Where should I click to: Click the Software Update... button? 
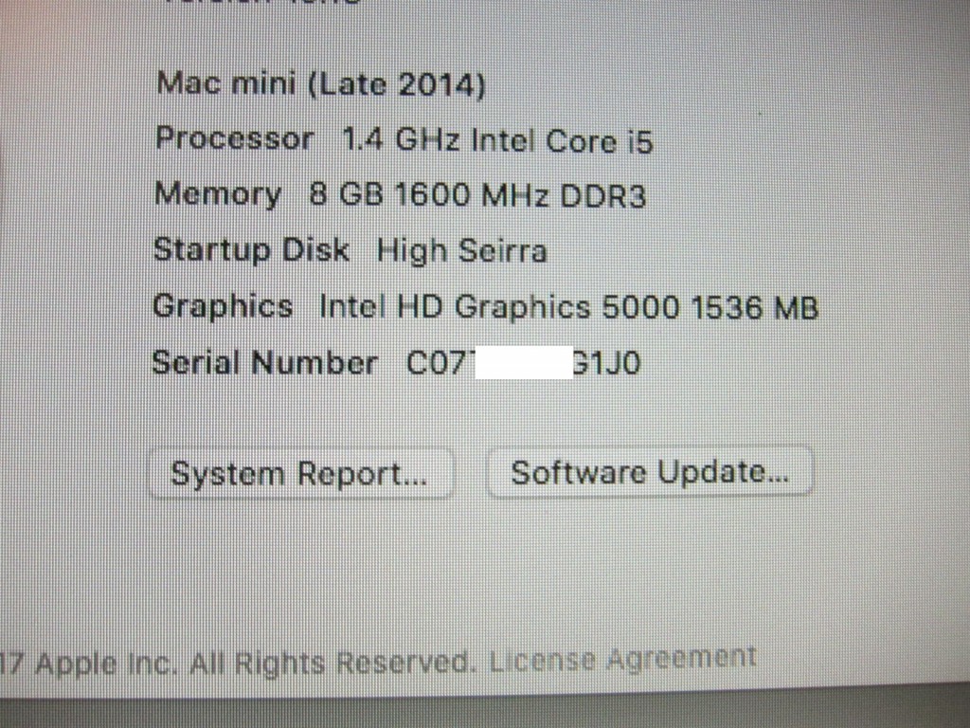pos(650,472)
